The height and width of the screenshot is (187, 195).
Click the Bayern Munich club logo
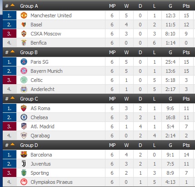(24, 71)
